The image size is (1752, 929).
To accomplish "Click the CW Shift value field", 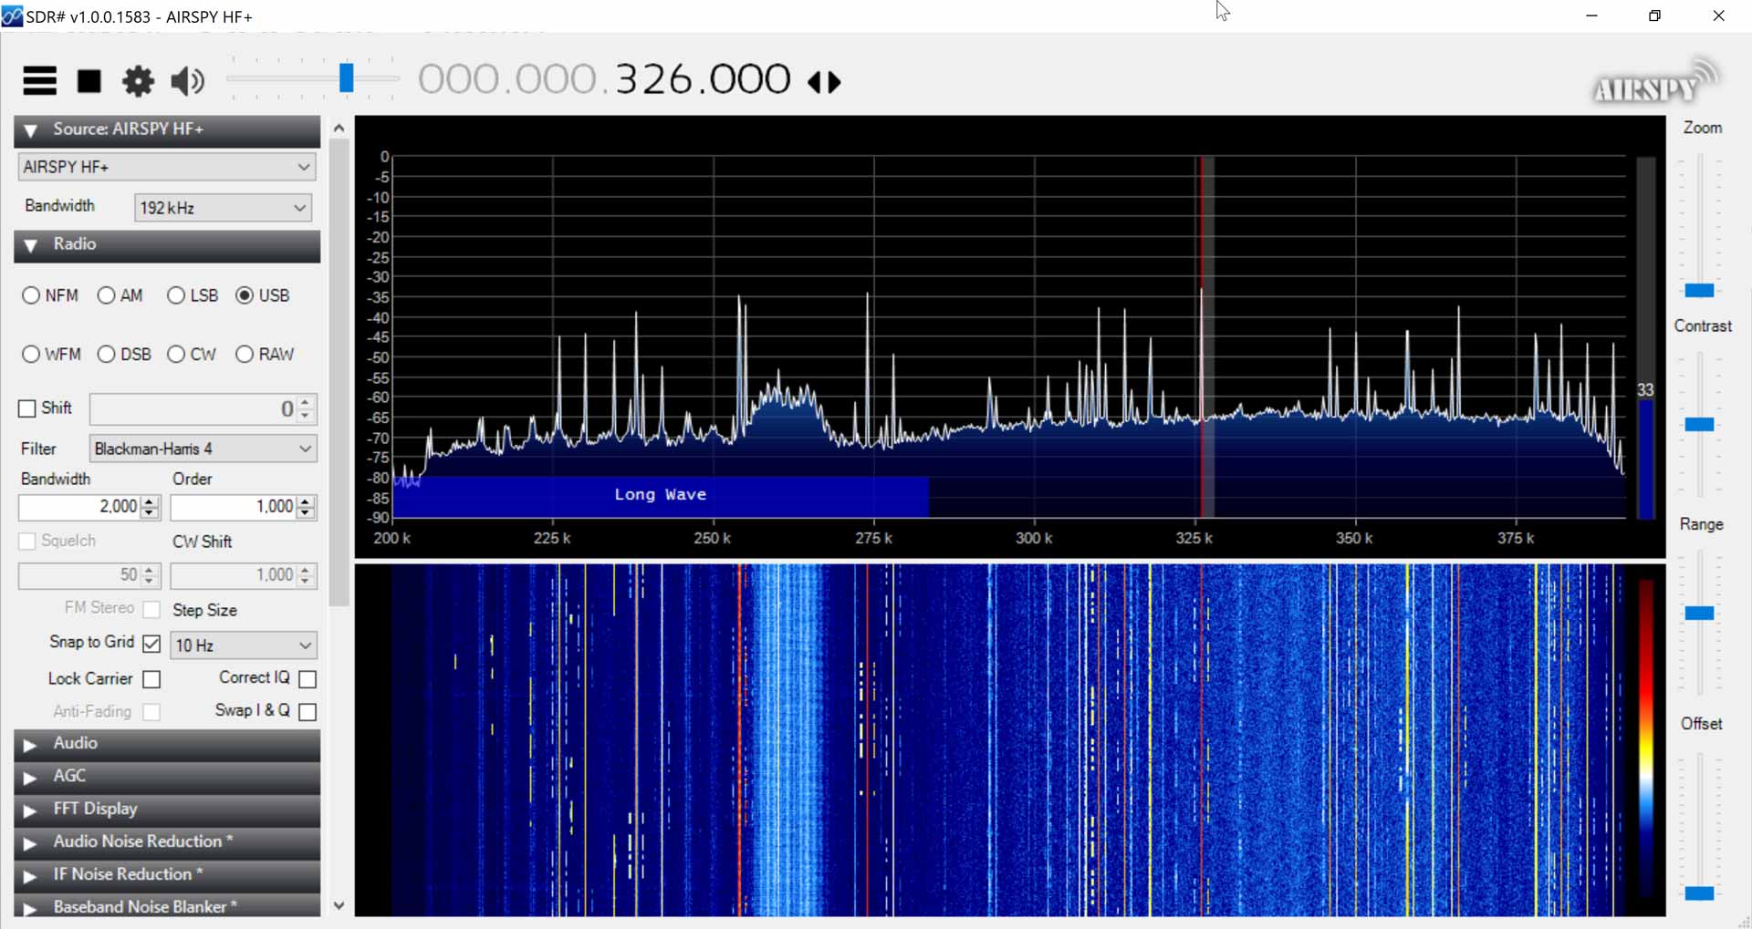I will click(235, 575).
